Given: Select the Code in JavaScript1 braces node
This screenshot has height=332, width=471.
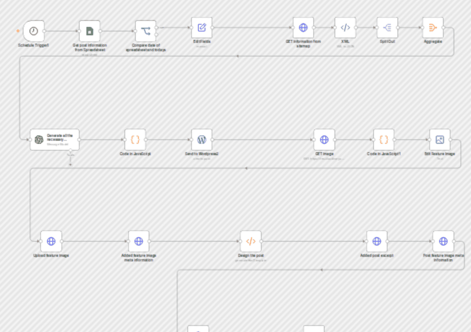Looking at the screenshot, I should point(384,140).
